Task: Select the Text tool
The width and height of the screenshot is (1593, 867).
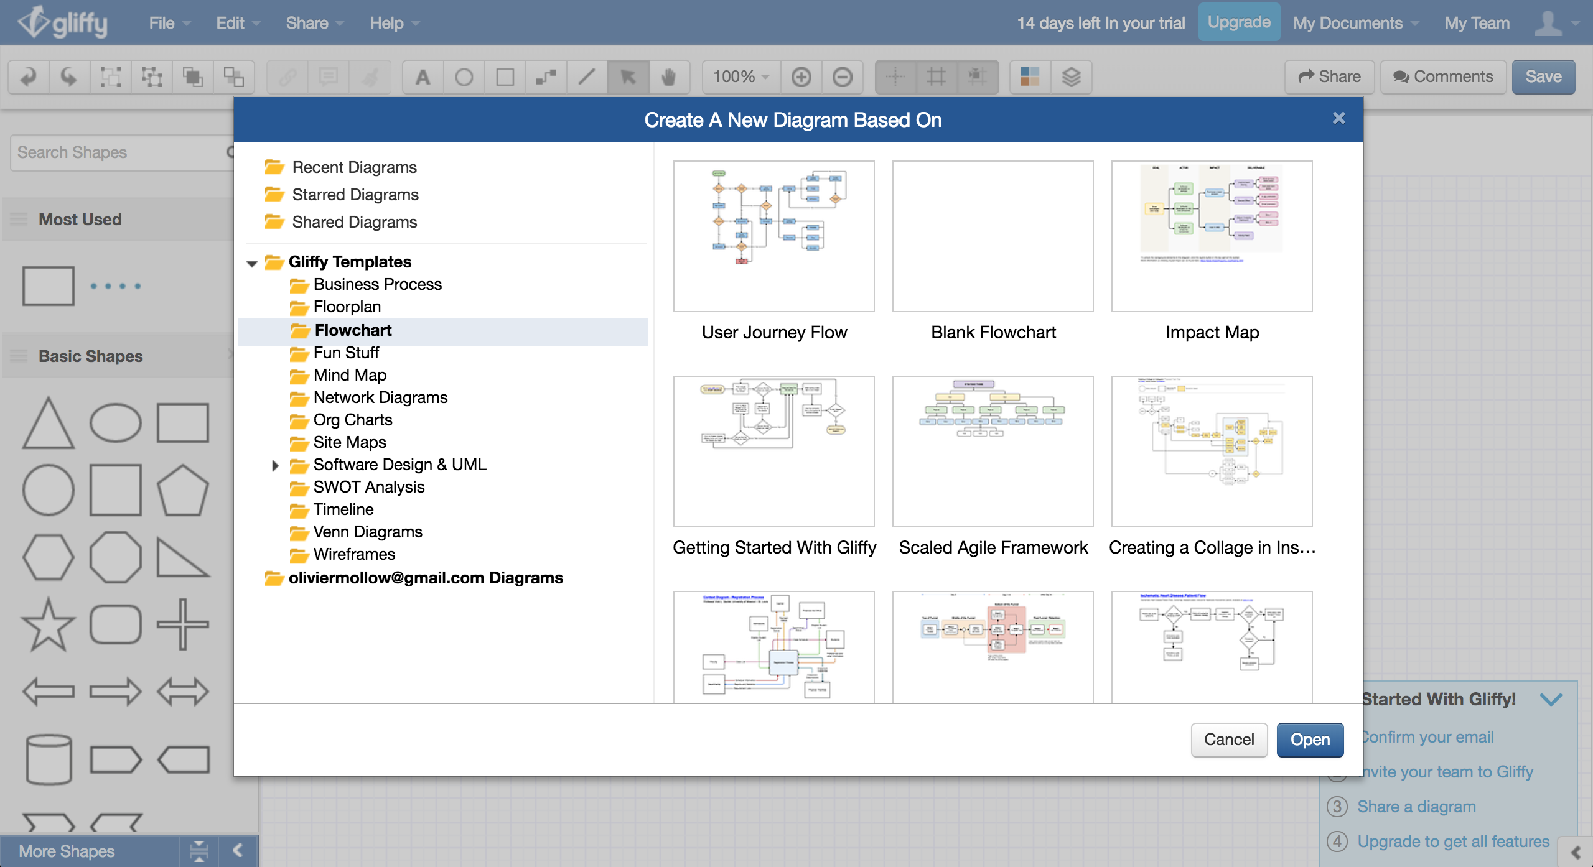Action: (x=423, y=77)
